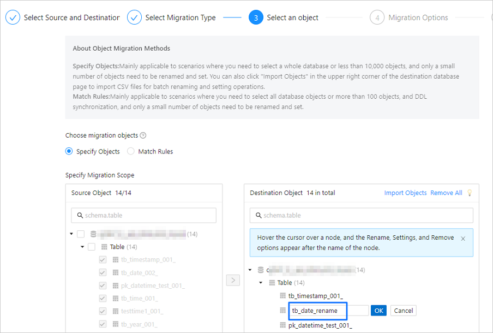Click the help icon beside Choose migration objects
Viewport: 493px width, 333px height.
[x=143, y=135]
